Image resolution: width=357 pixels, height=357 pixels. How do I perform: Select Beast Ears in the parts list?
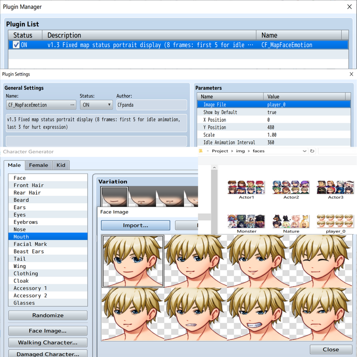tap(48, 251)
